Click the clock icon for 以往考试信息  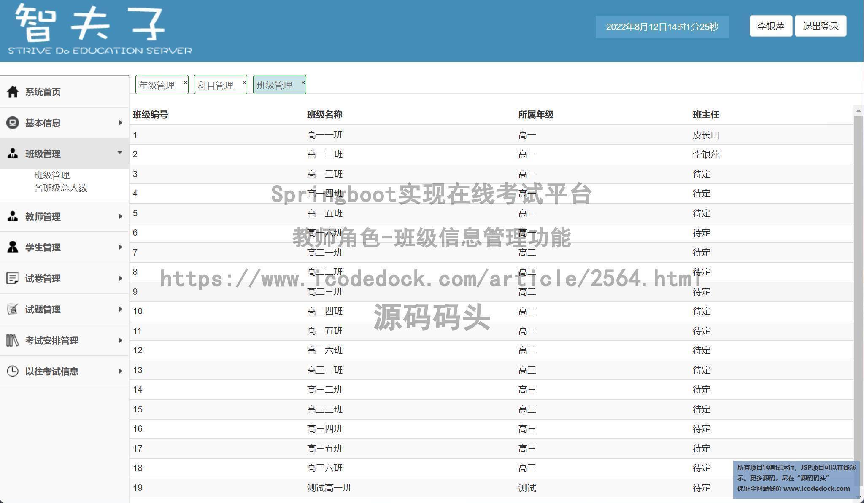pos(13,371)
